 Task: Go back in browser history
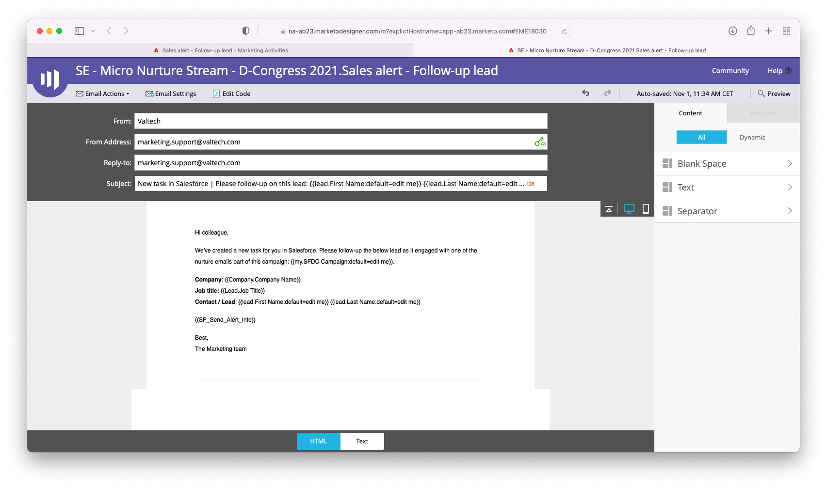pos(109,31)
